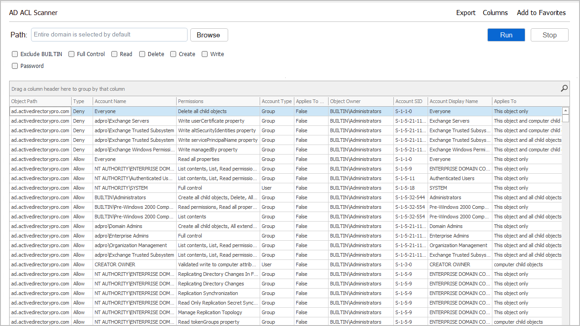Open the Columns menu

click(x=495, y=13)
